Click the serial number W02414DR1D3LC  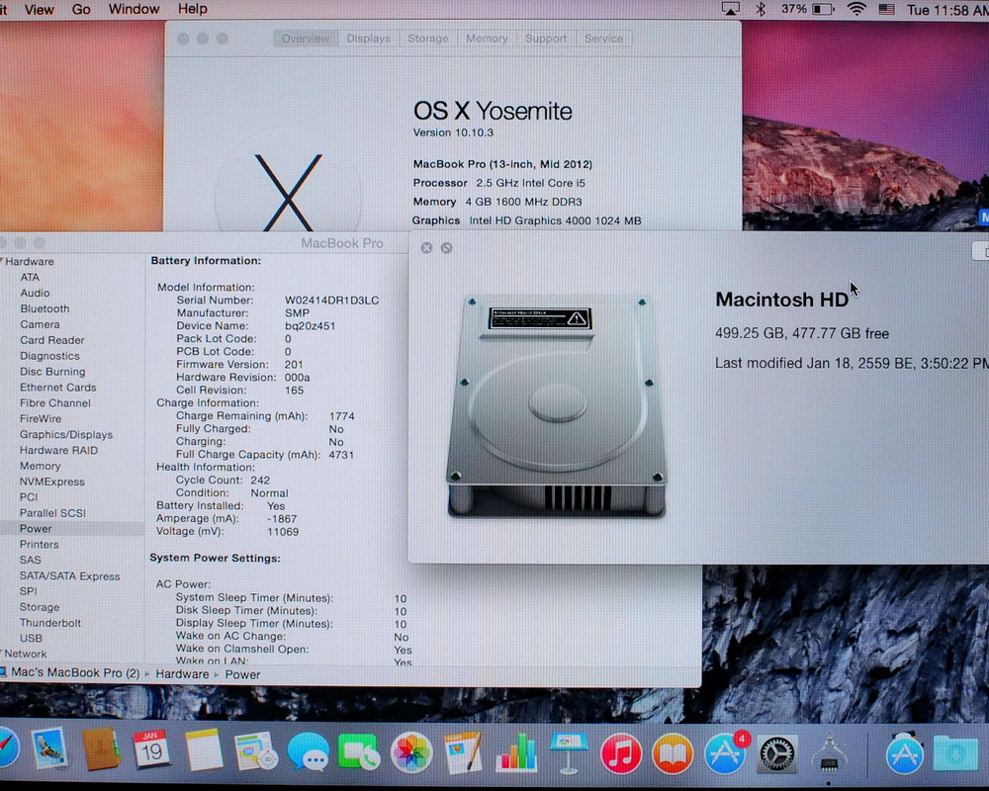click(x=331, y=301)
